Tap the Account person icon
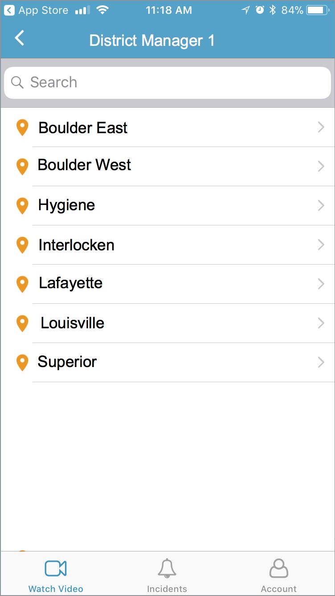Image resolution: width=335 pixels, height=596 pixels. tap(279, 569)
